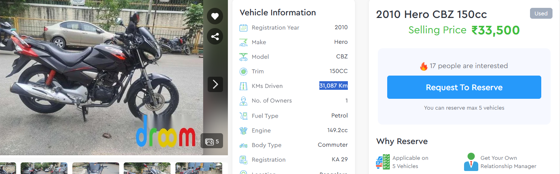The height and width of the screenshot is (174, 560).
Task: Click the Make row icon
Action: point(244,42)
